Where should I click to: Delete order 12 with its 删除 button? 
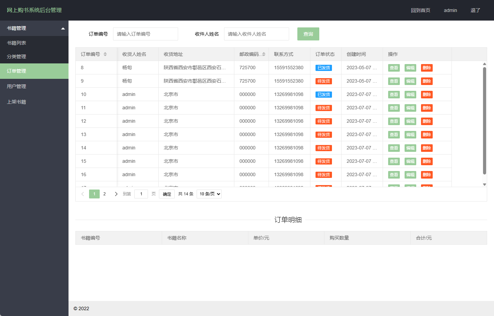coord(427,121)
